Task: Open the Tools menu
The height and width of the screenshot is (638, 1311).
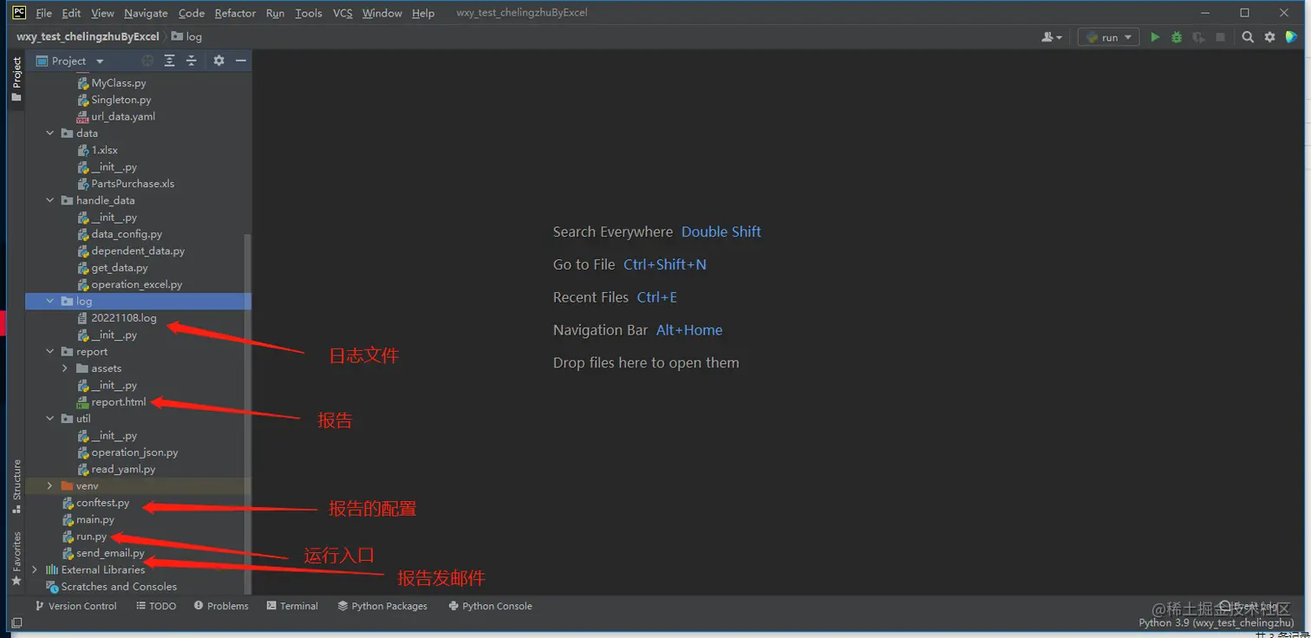Action: coord(308,13)
